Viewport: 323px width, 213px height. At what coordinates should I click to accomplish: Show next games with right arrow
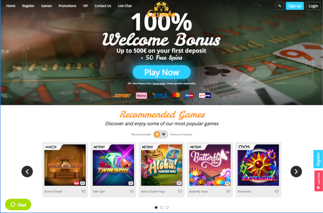point(296,172)
